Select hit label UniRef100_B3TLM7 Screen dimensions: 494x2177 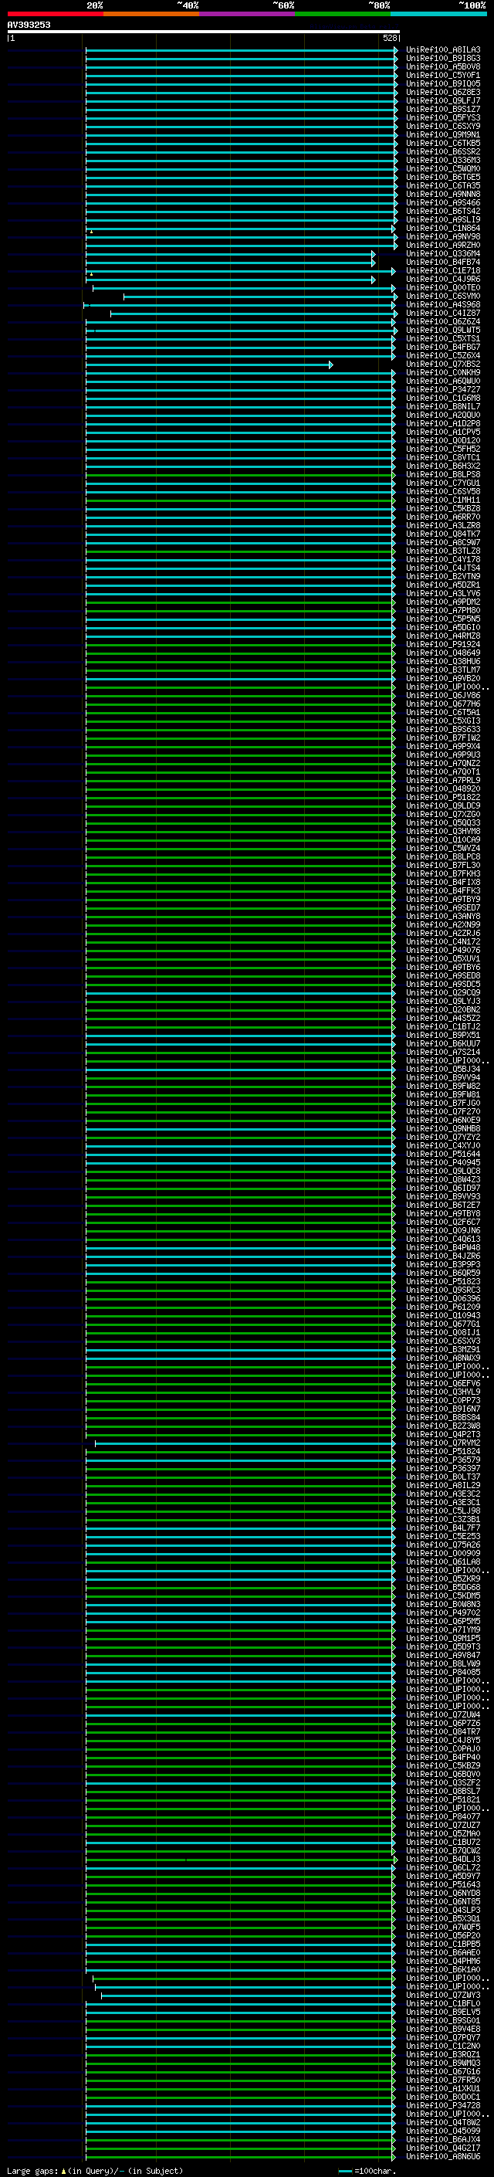pyautogui.click(x=443, y=670)
